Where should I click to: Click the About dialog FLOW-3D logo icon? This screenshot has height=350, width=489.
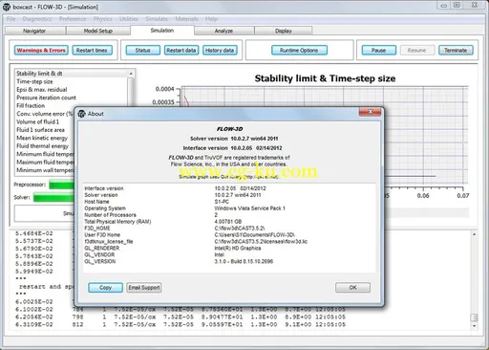pyautogui.click(x=82, y=114)
